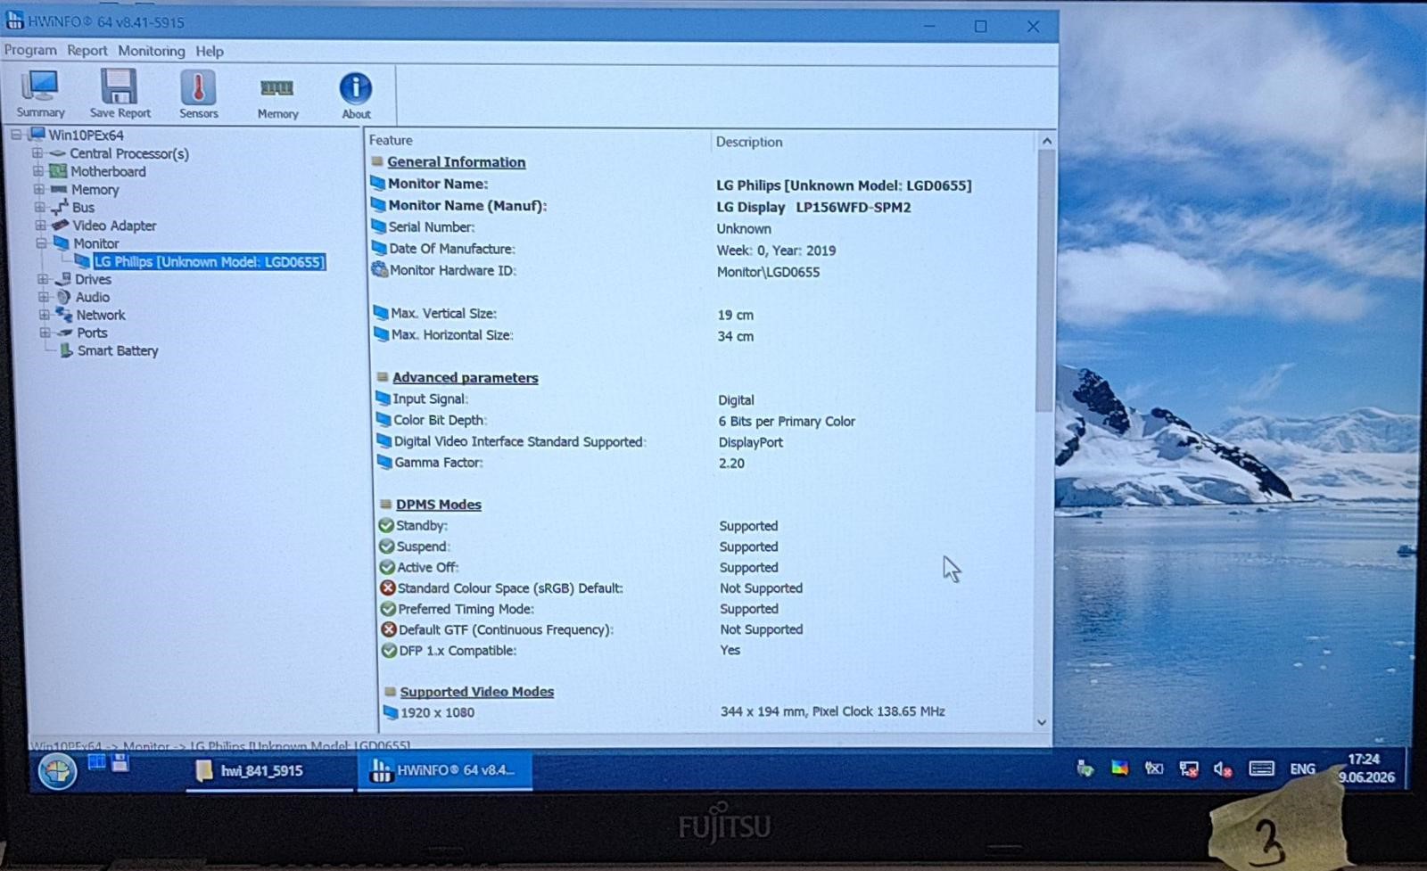Select Audio in the tree
This screenshot has width=1427, height=871.
tap(93, 297)
